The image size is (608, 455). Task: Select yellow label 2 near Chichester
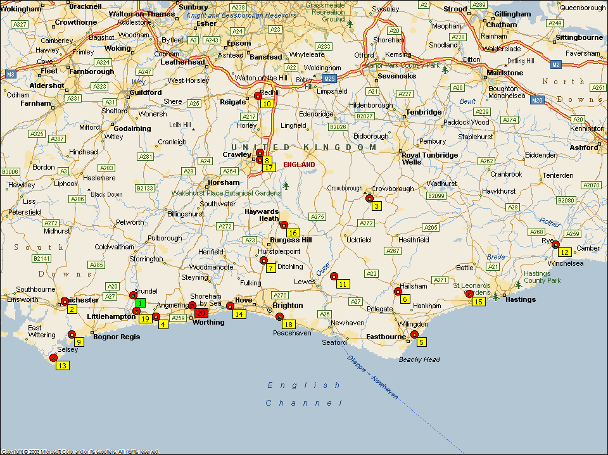click(72, 309)
